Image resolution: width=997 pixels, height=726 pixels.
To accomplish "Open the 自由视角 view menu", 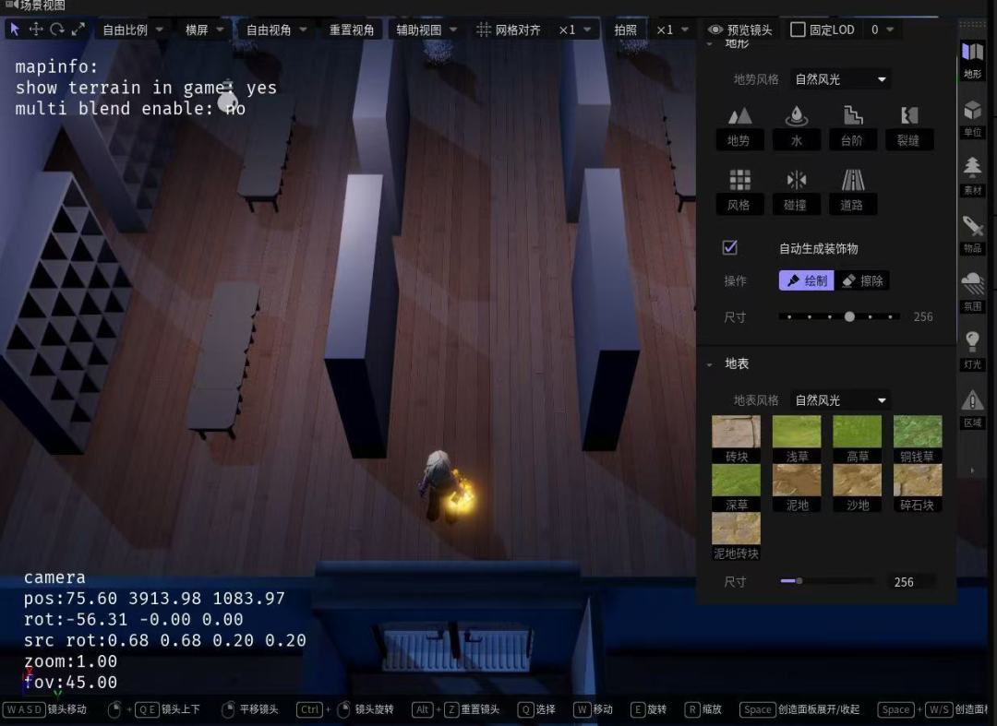I will pyautogui.click(x=276, y=30).
